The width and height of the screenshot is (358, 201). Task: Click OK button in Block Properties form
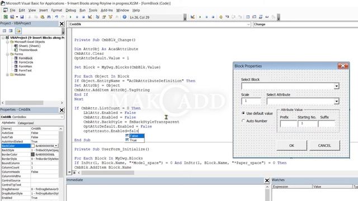click(291, 145)
